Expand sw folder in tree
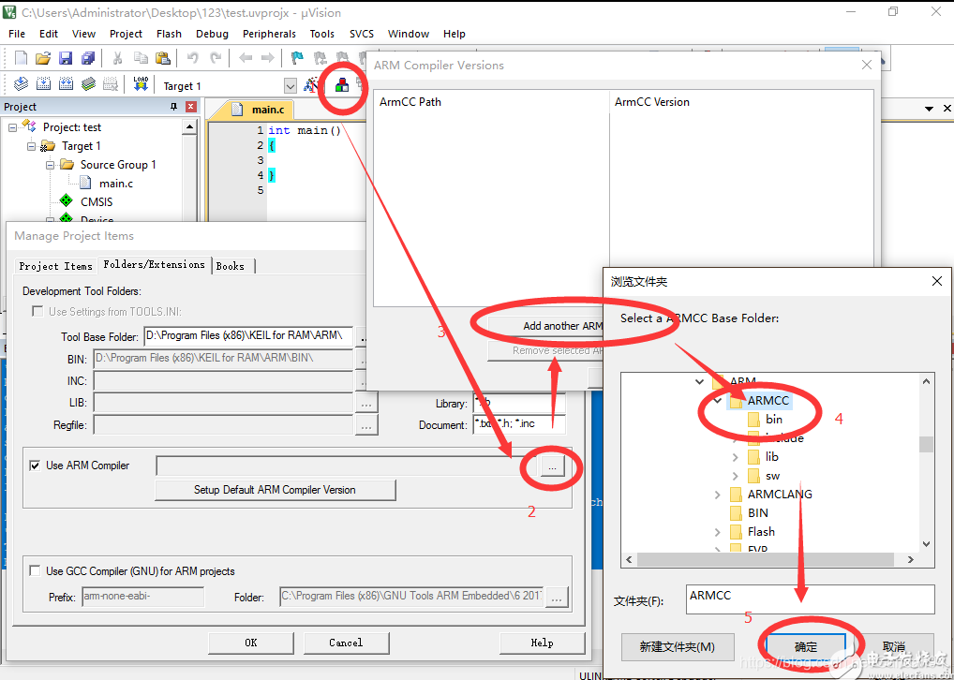954x680 pixels. click(736, 476)
